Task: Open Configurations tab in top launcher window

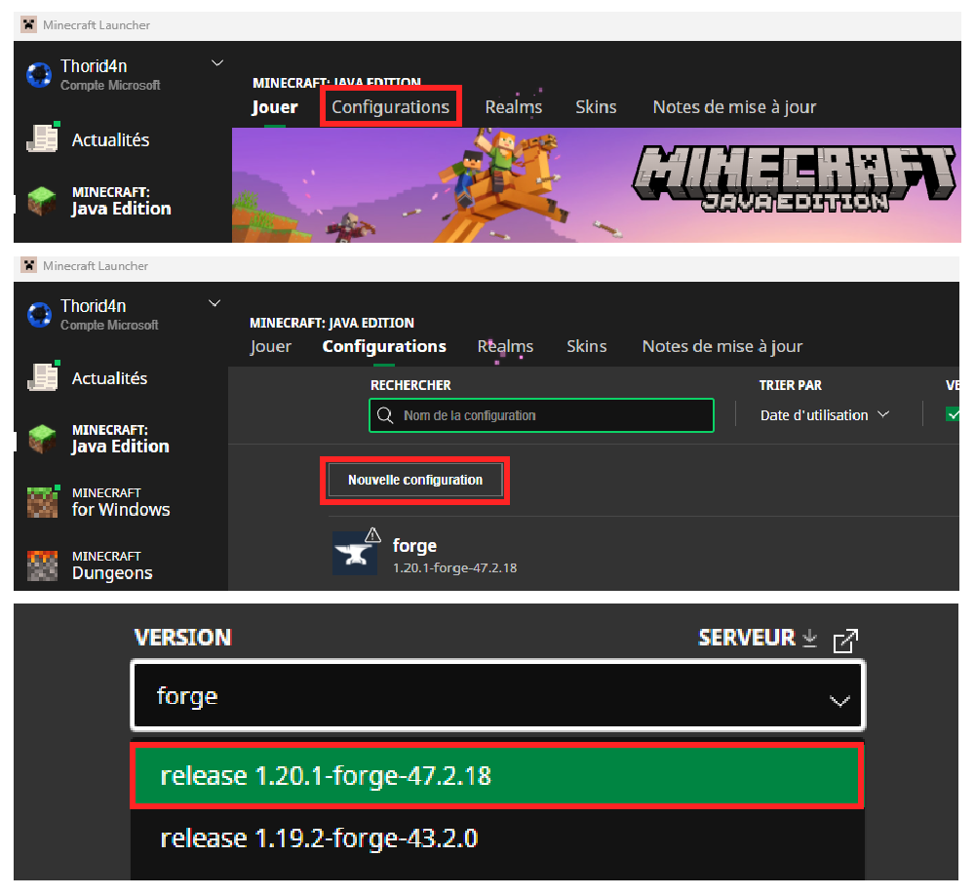Action: 390,107
